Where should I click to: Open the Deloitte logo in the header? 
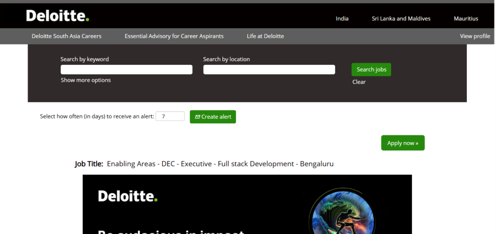tap(58, 15)
